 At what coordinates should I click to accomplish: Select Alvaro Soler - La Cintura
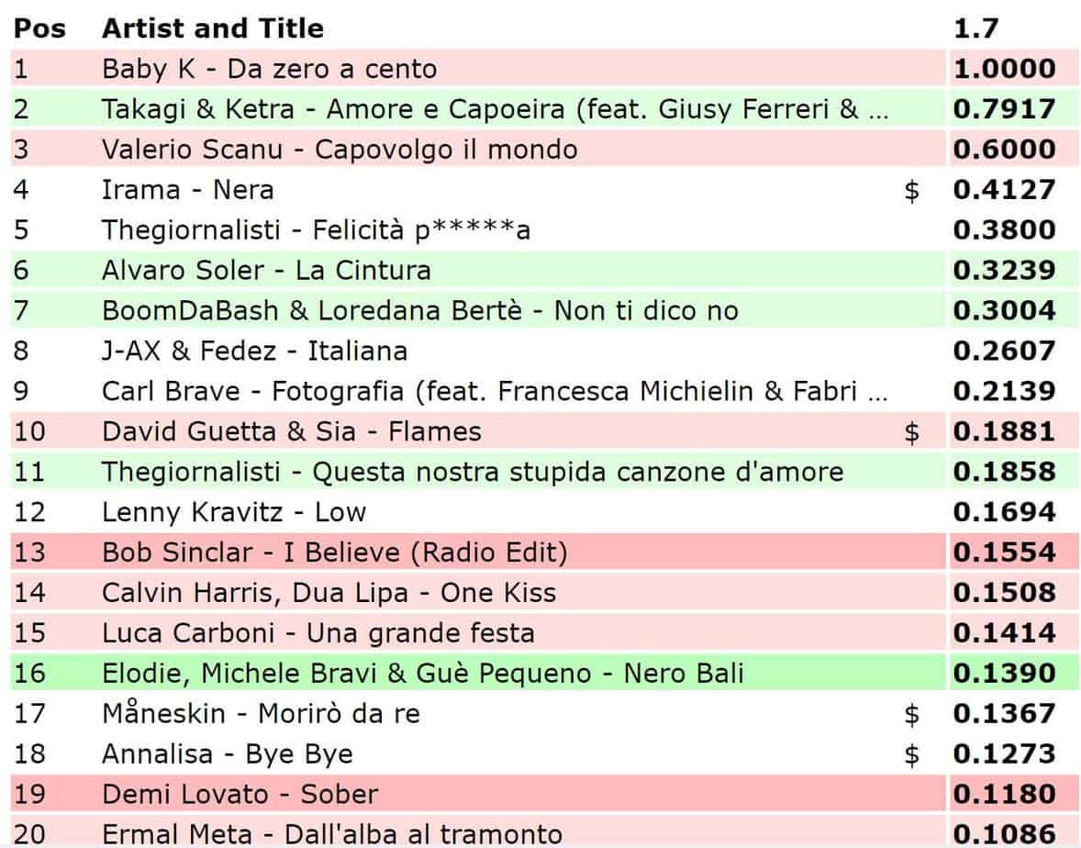pos(266,271)
